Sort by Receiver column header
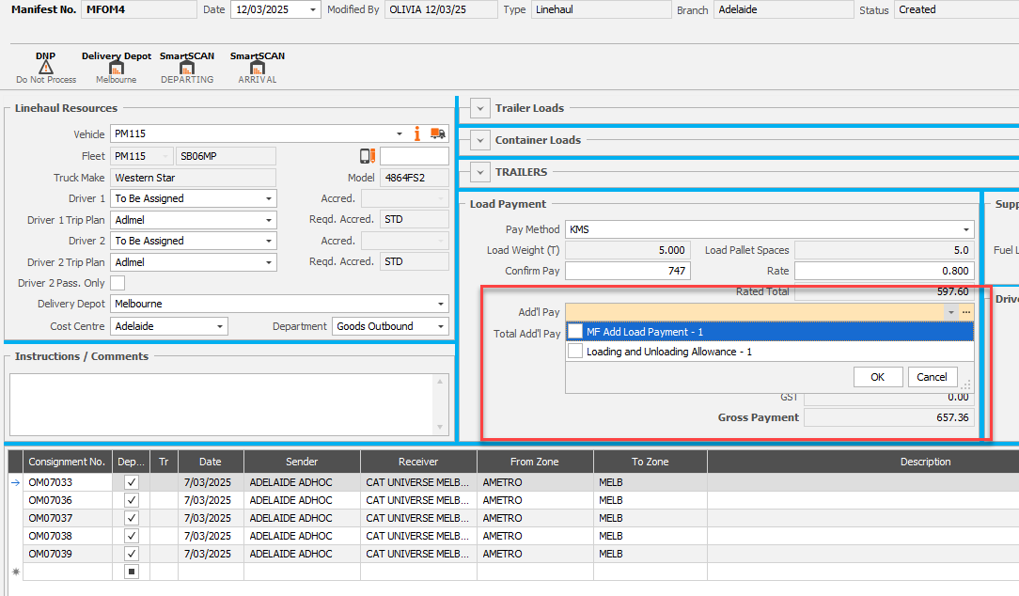 (418, 462)
